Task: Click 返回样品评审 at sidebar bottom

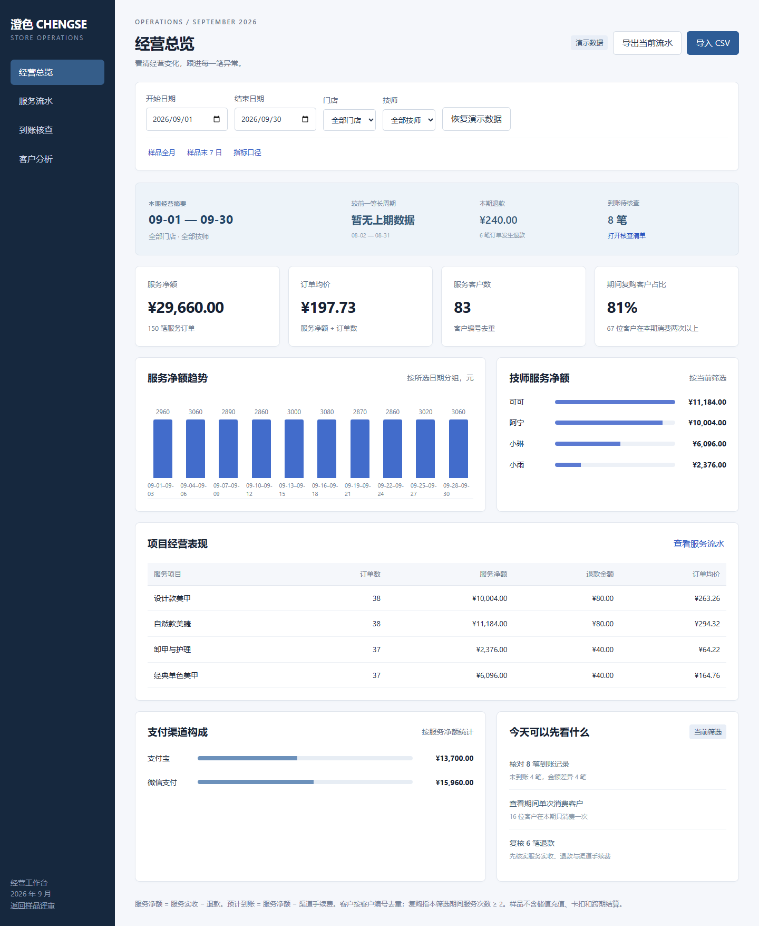Action: (33, 906)
